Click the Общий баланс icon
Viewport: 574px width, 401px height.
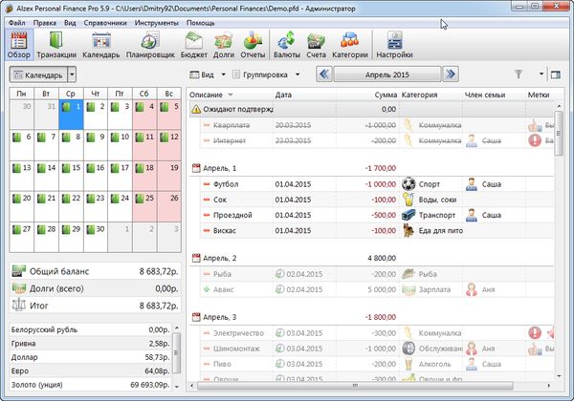click(19, 271)
